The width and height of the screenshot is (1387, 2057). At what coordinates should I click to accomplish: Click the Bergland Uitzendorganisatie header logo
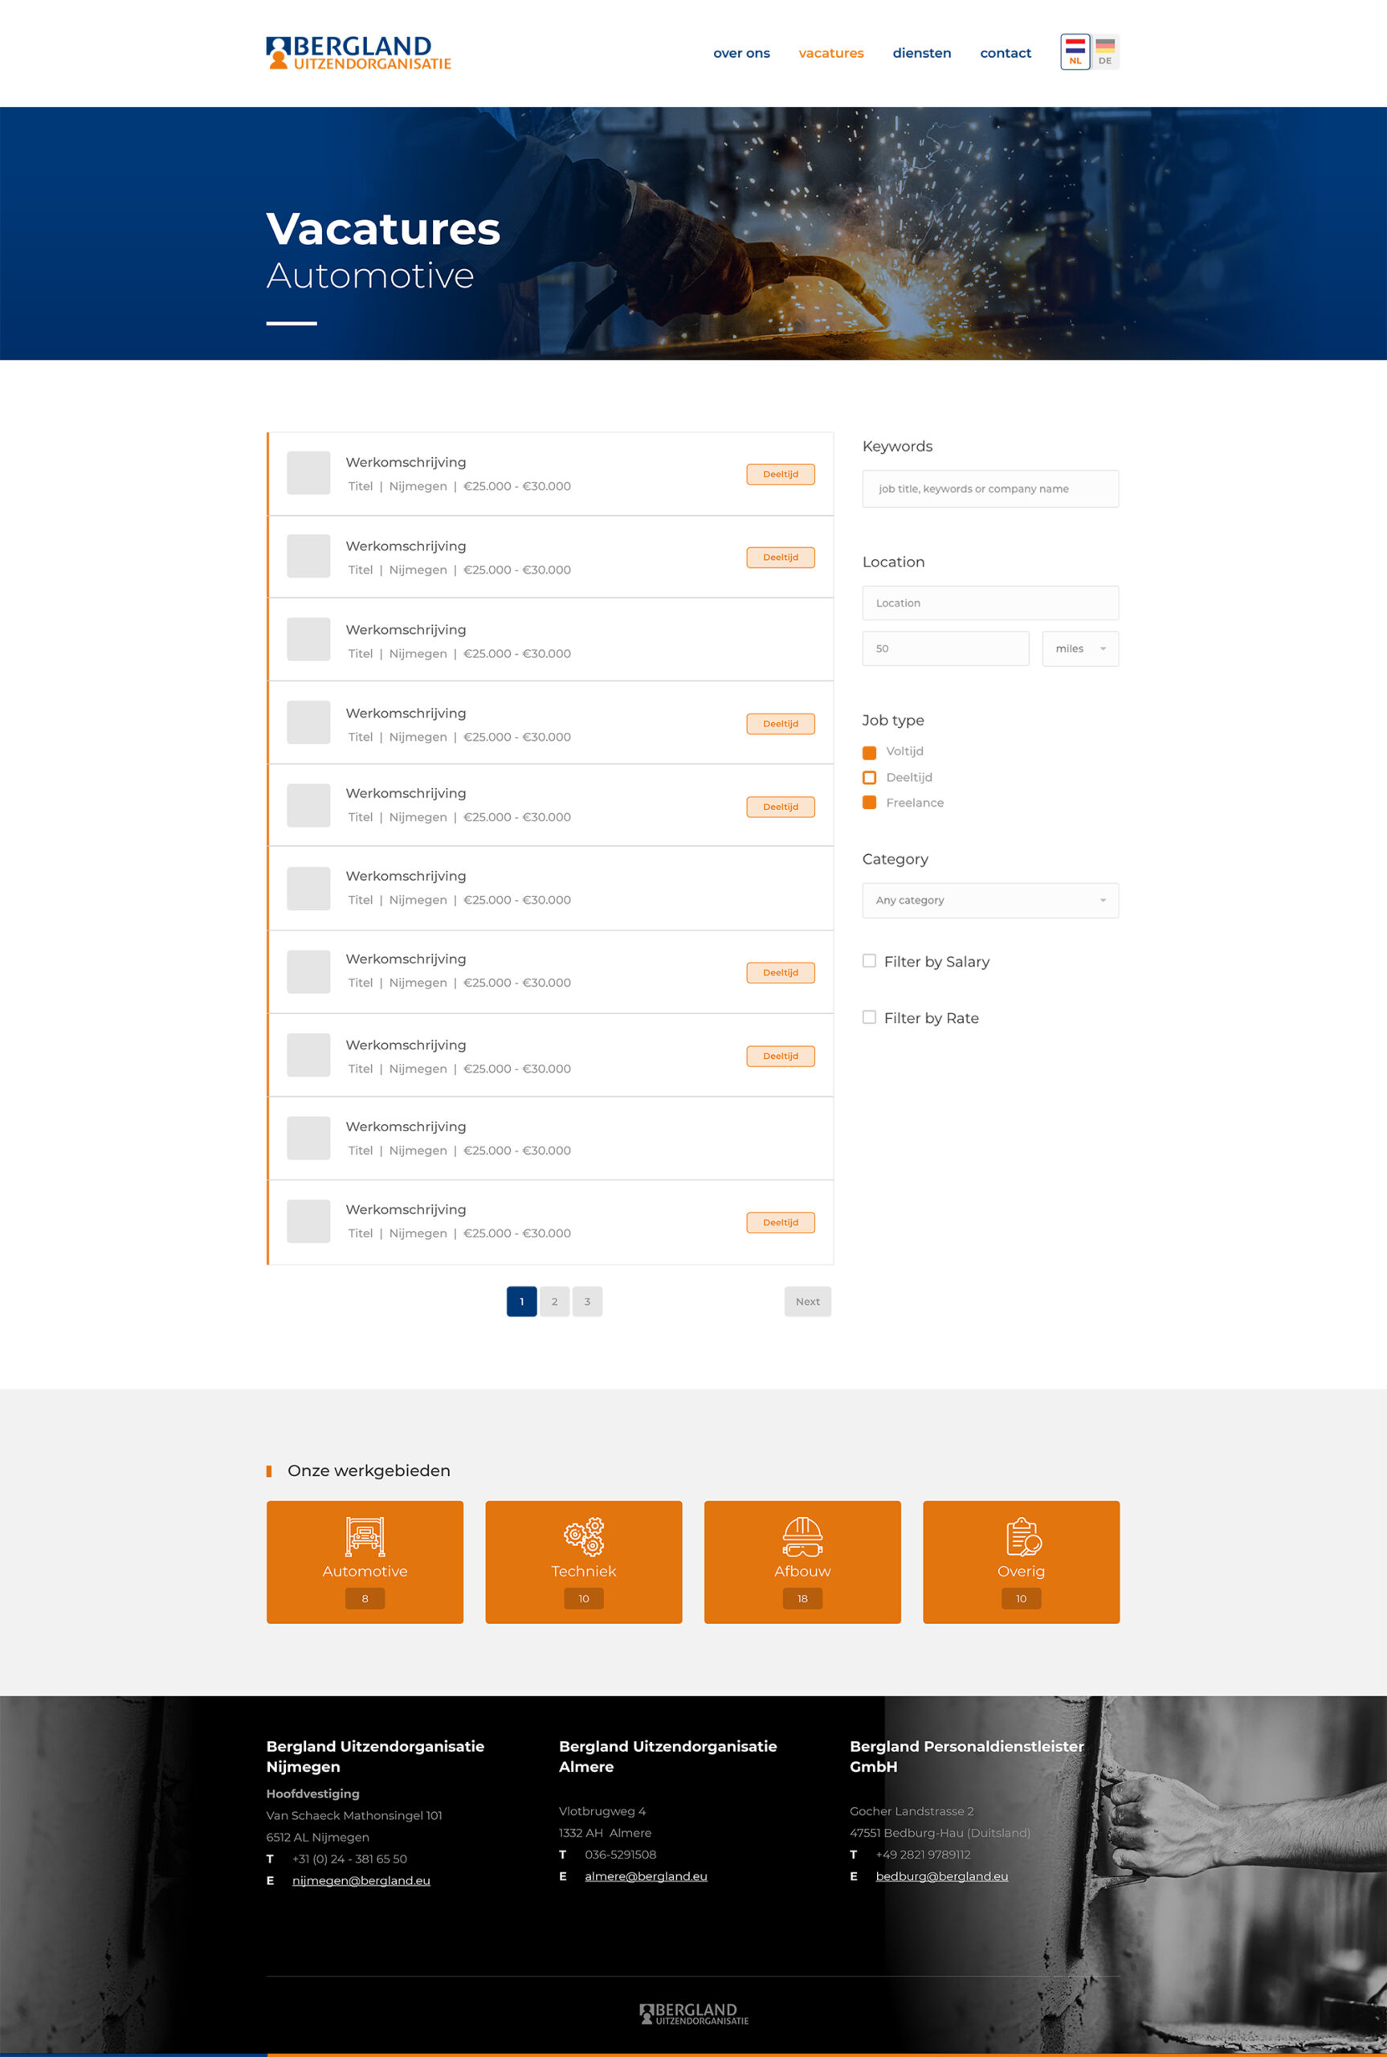(x=358, y=53)
